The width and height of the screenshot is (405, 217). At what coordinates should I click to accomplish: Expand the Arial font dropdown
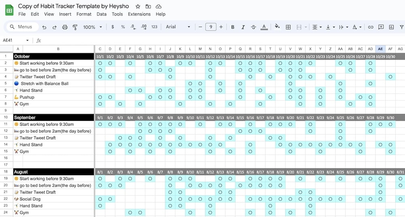coord(178,27)
